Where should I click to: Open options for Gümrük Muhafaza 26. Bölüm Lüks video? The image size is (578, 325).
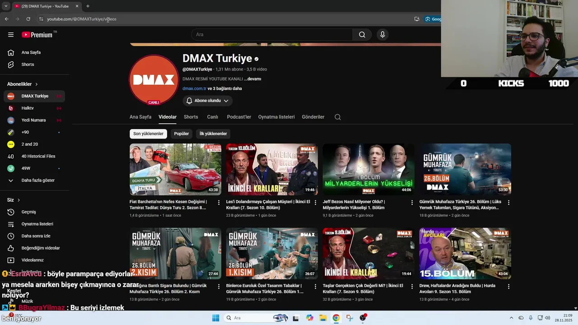point(508,203)
